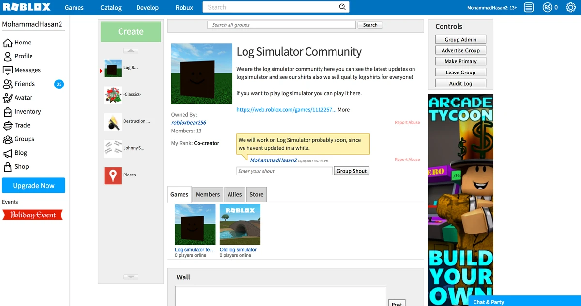
Task: Post an announcement with Group Shout button
Action: tap(351, 170)
